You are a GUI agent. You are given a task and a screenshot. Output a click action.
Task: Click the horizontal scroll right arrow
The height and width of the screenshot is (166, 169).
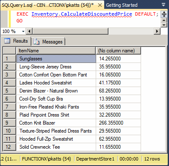coord(157,31)
